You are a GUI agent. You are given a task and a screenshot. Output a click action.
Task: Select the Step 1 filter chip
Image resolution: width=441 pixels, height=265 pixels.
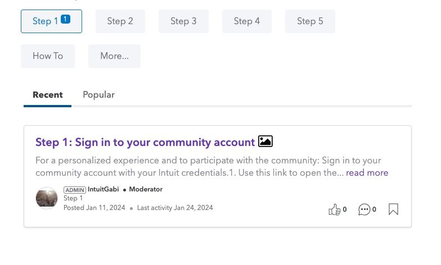pos(52,21)
